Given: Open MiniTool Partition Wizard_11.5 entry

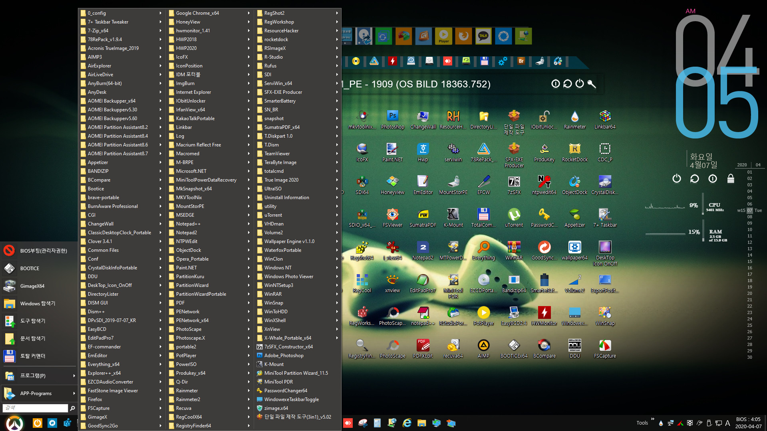Looking at the screenshot, I should (x=297, y=373).
